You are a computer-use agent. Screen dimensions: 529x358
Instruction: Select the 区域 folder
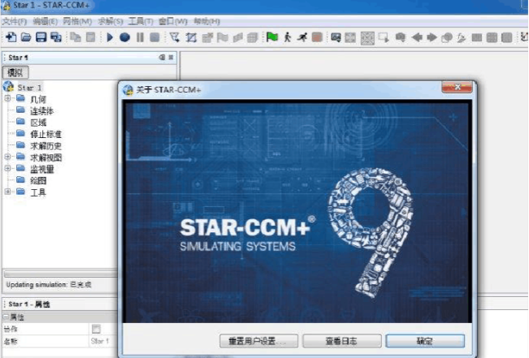pos(38,123)
